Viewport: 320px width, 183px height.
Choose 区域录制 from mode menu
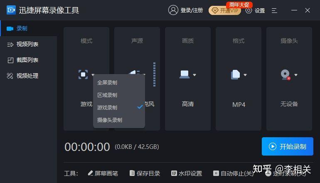[119, 95]
